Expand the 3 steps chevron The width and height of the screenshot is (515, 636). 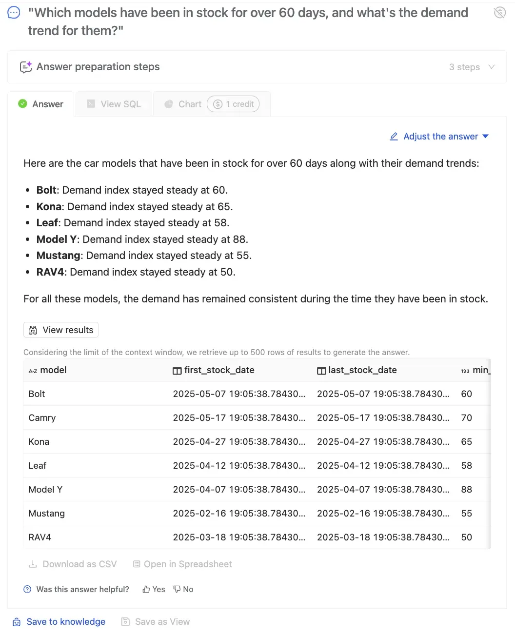click(492, 67)
